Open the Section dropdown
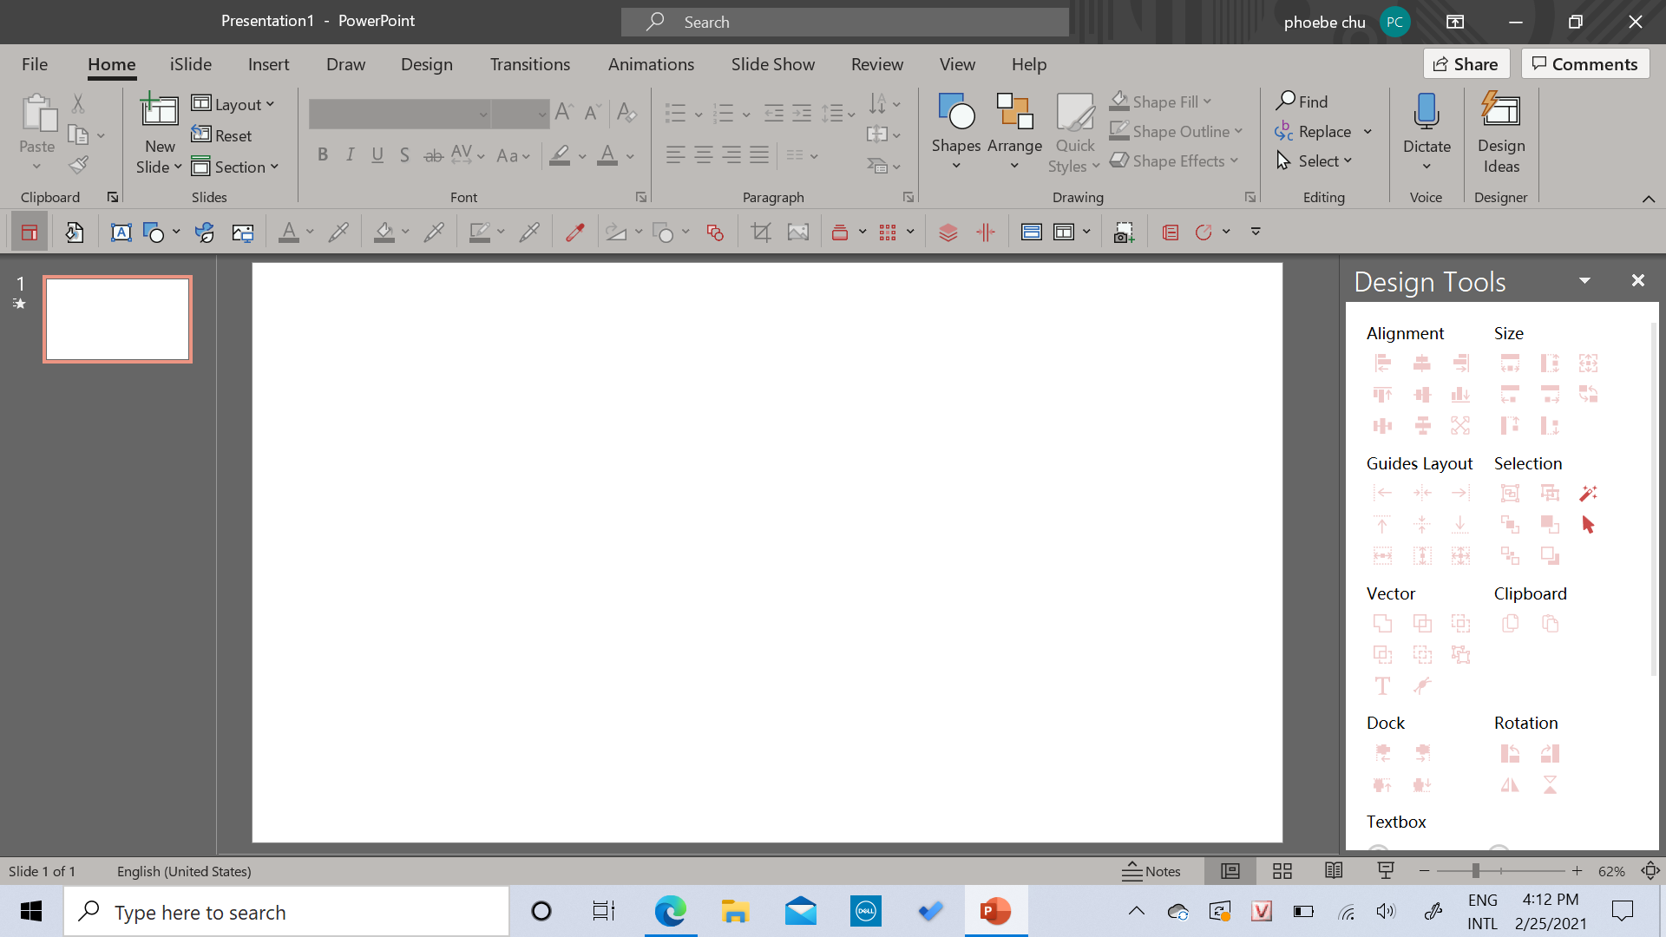 point(234,167)
